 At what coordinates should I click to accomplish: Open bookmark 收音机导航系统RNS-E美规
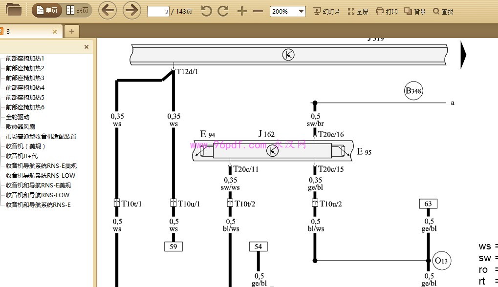[x=41, y=166]
